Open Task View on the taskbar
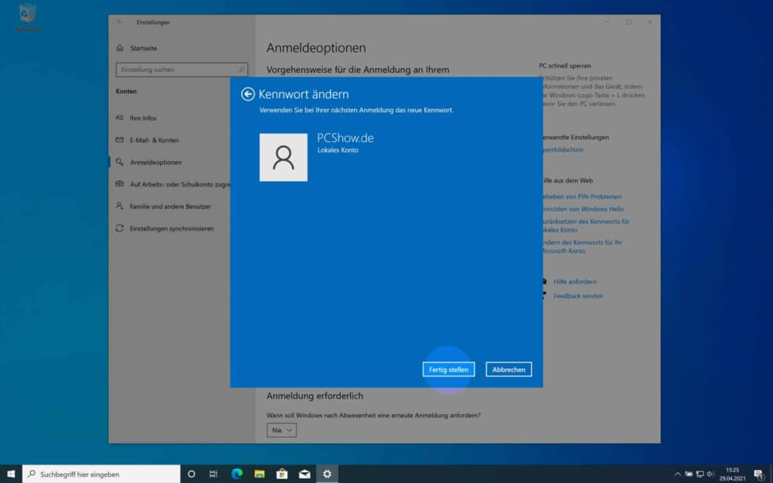Screen dimensions: 773x483 [213, 473]
